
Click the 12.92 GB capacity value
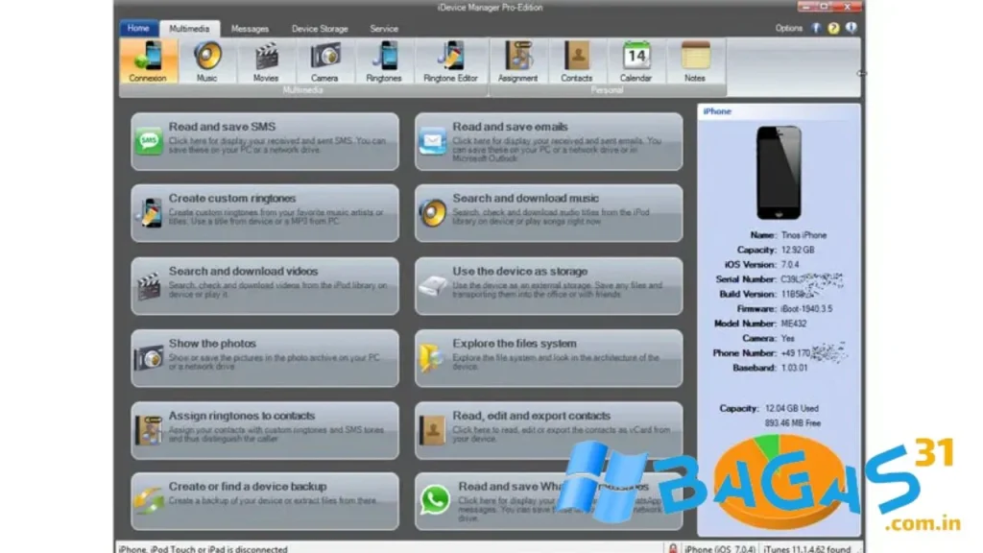[x=798, y=250]
